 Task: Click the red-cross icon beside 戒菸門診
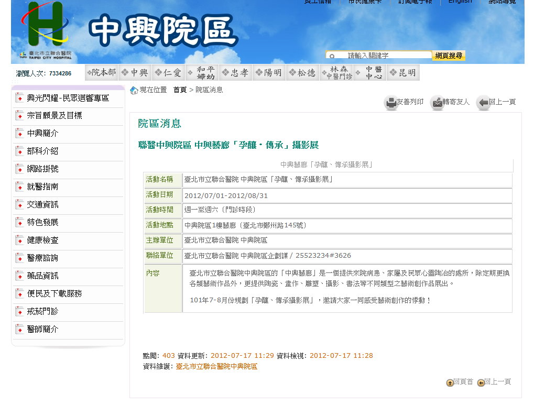(x=19, y=312)
